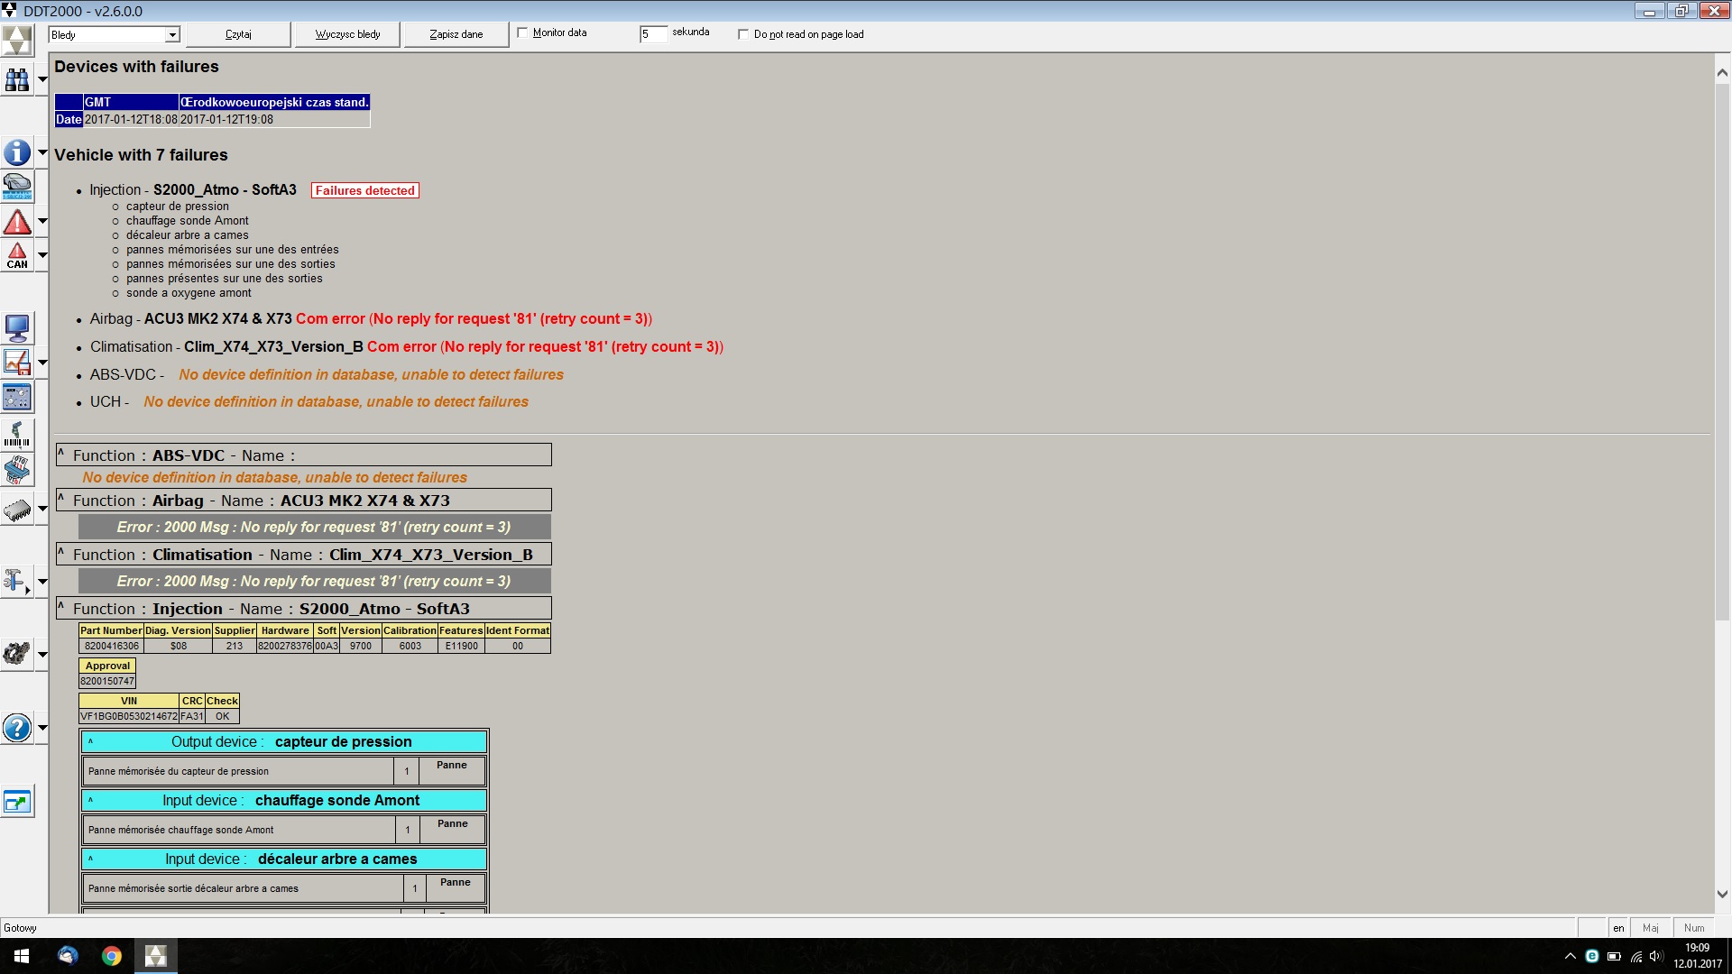1732x974 pixels.
Task: Collapse the Function Airbag section
Action: point(61,498)
